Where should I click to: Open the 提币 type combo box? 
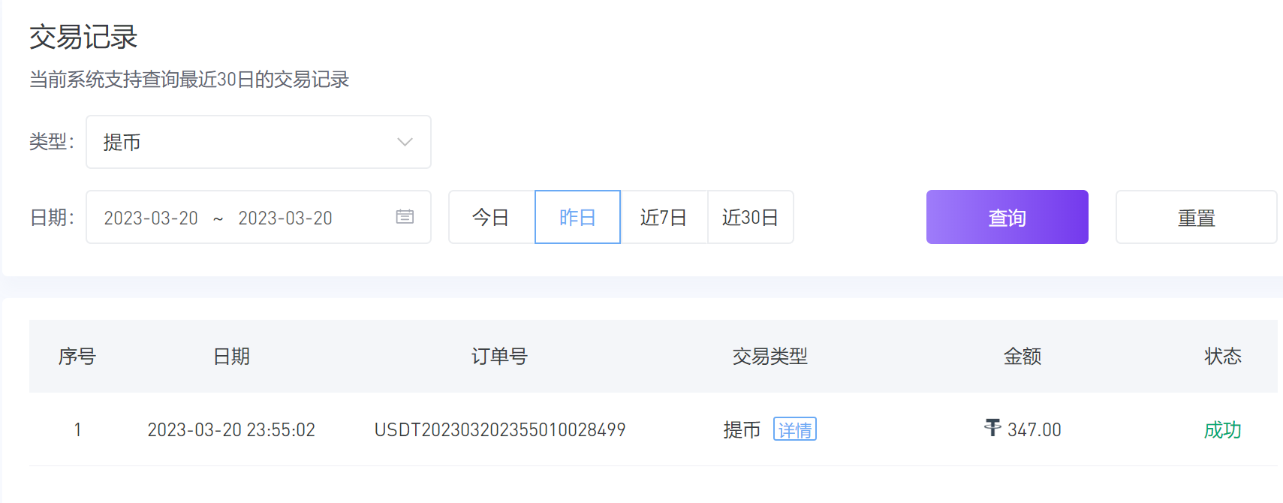258,142
